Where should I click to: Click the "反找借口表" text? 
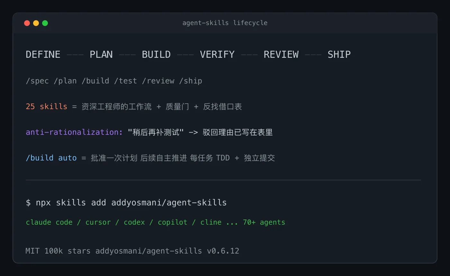point(222,107)
